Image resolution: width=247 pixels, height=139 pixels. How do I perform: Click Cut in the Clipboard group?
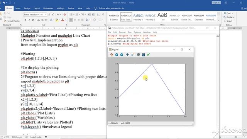coord(7,14)
